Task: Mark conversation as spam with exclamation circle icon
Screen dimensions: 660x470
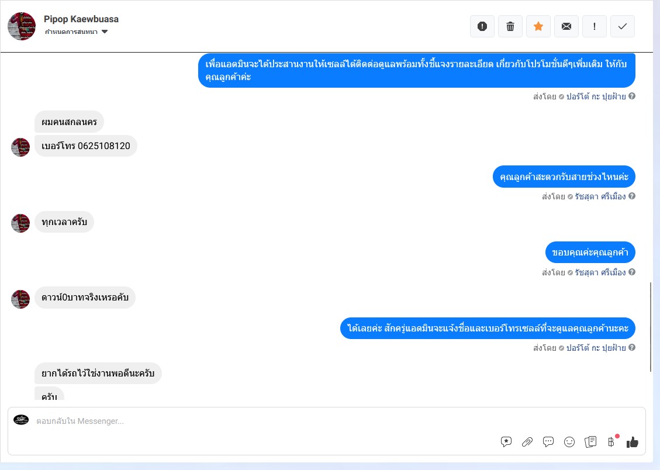Action: coord(482,26)
